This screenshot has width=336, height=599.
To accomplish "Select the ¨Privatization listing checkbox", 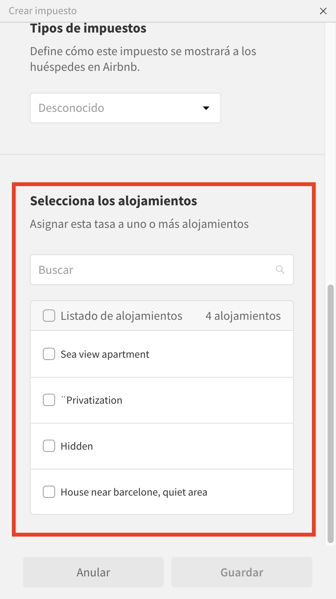I will 49,400.
